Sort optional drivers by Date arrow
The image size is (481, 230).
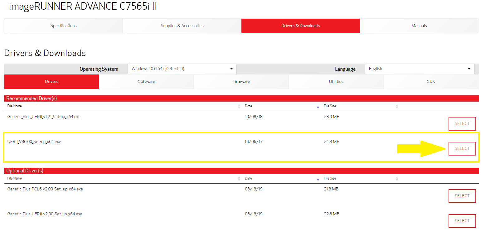tap(318, 180)
